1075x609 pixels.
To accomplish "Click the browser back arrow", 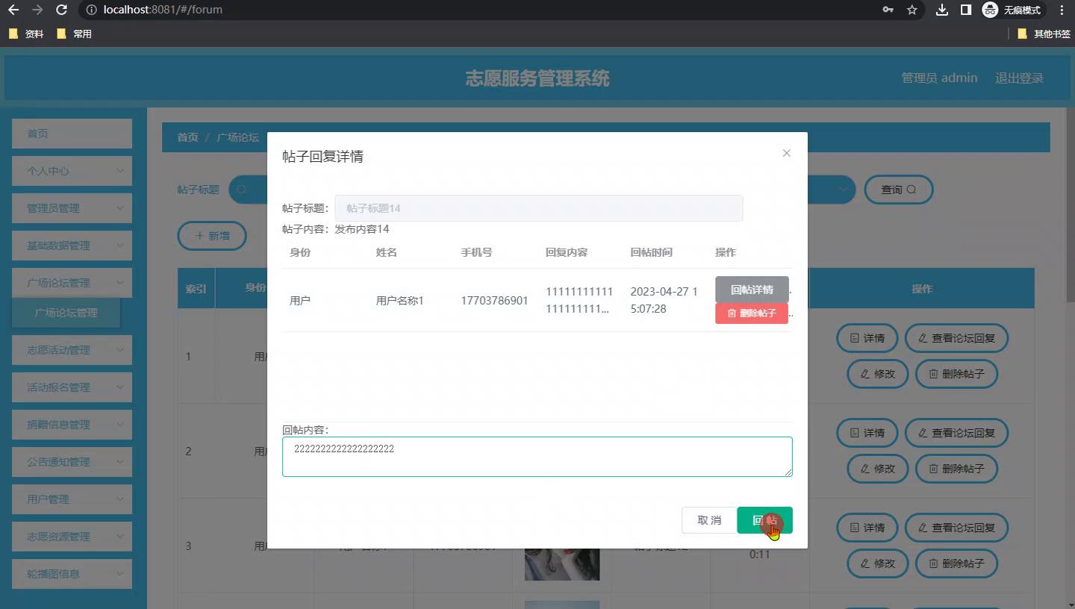I will tap(13, 10).
